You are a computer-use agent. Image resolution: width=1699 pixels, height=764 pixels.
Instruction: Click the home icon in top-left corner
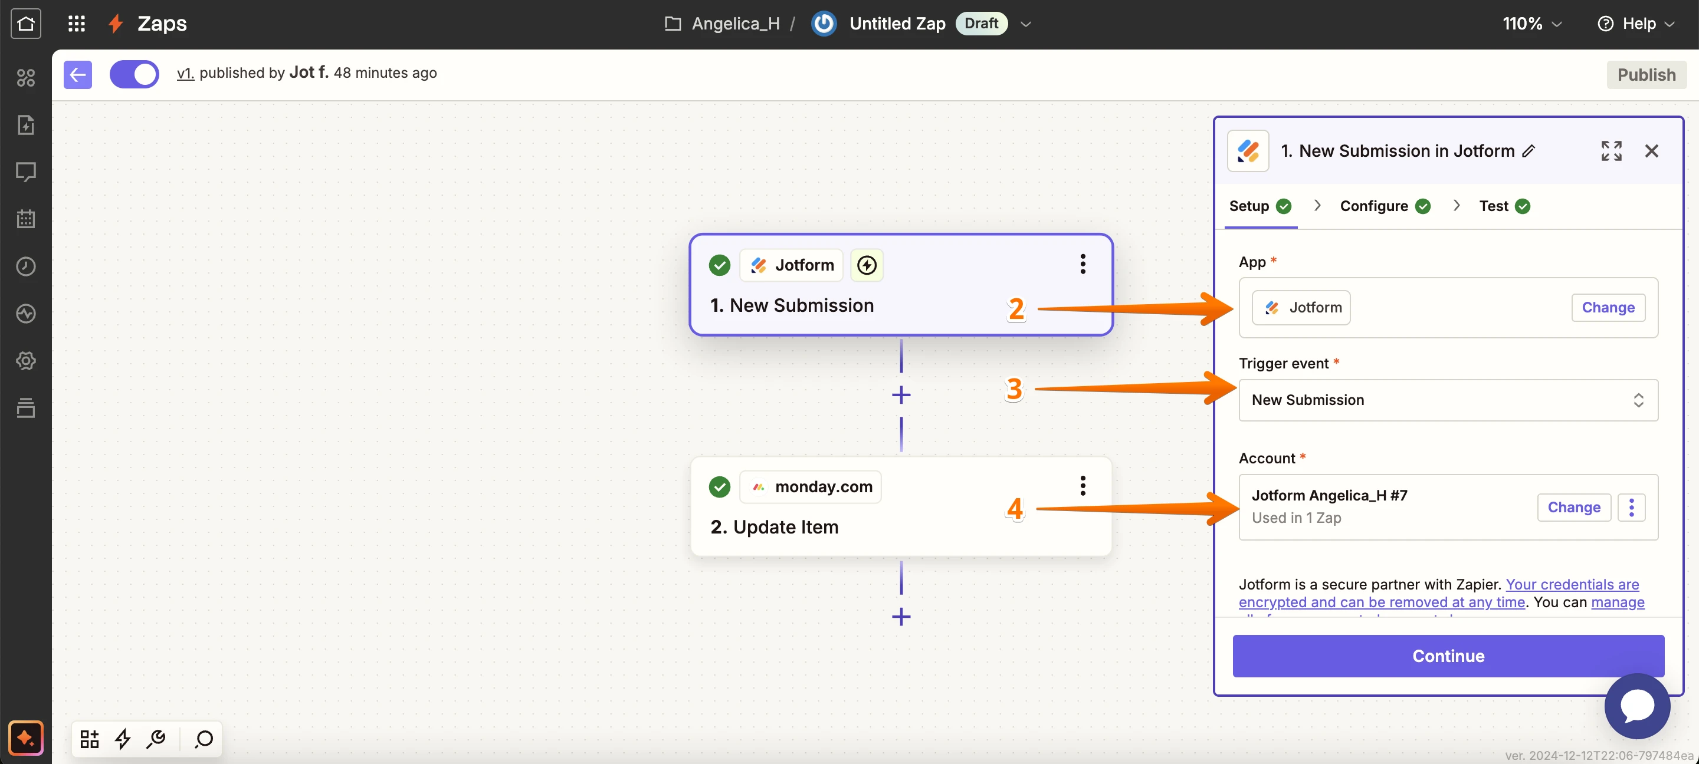point(26,24)
